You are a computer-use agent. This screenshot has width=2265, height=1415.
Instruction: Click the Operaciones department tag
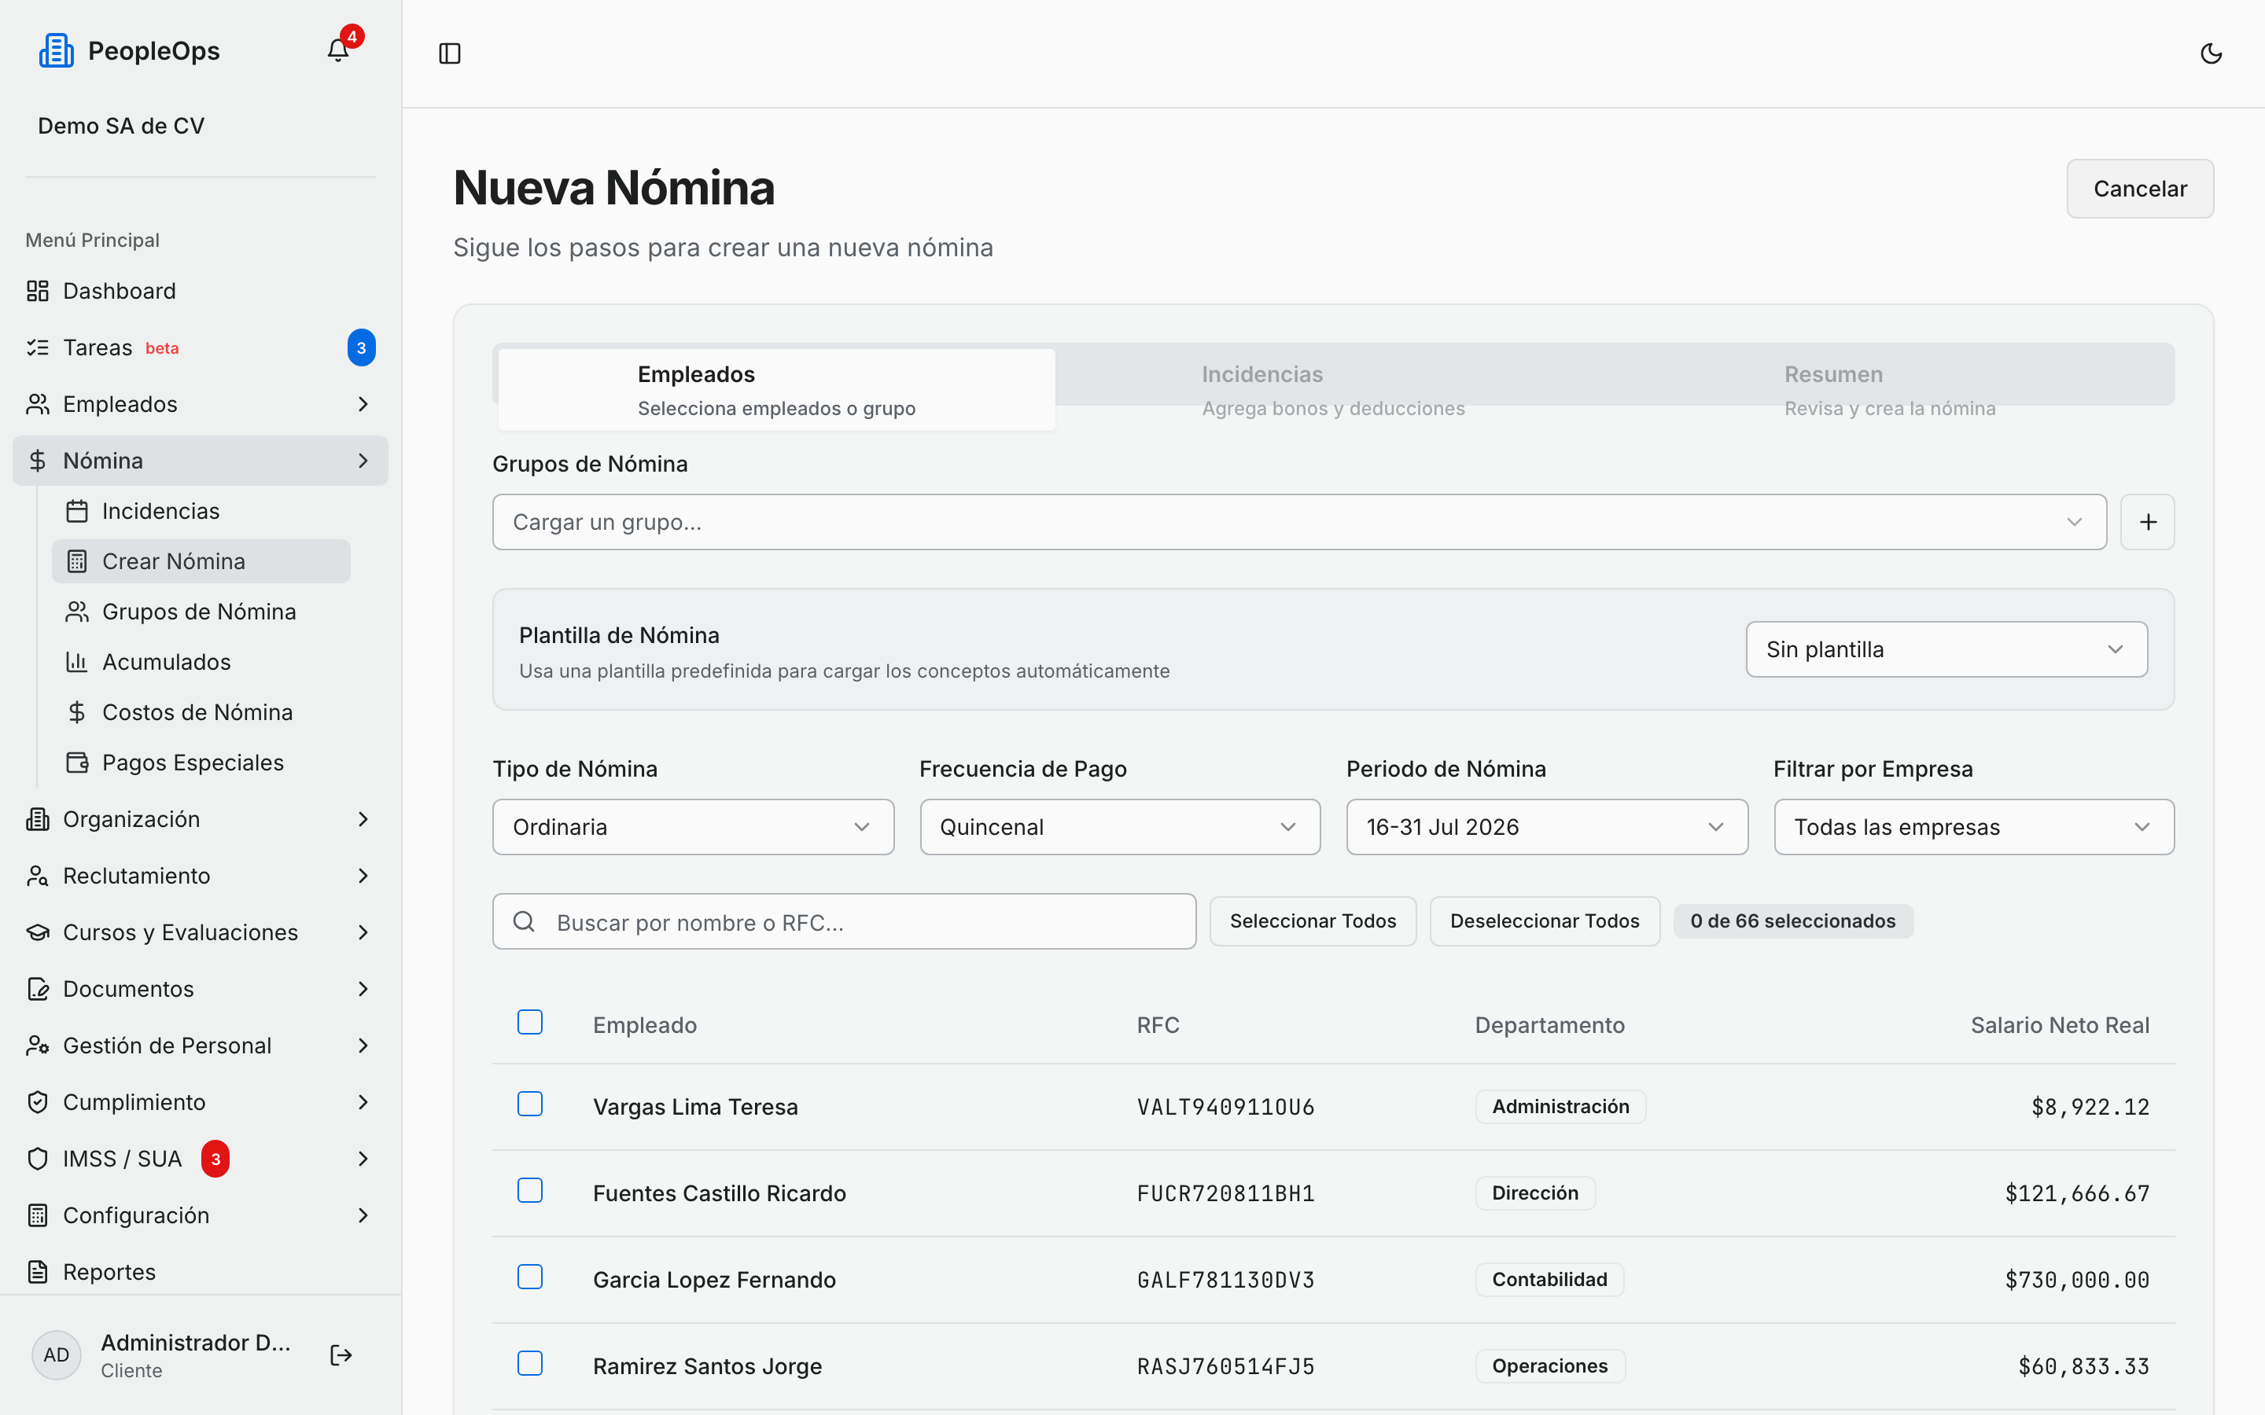(x=1550, y=1366)
